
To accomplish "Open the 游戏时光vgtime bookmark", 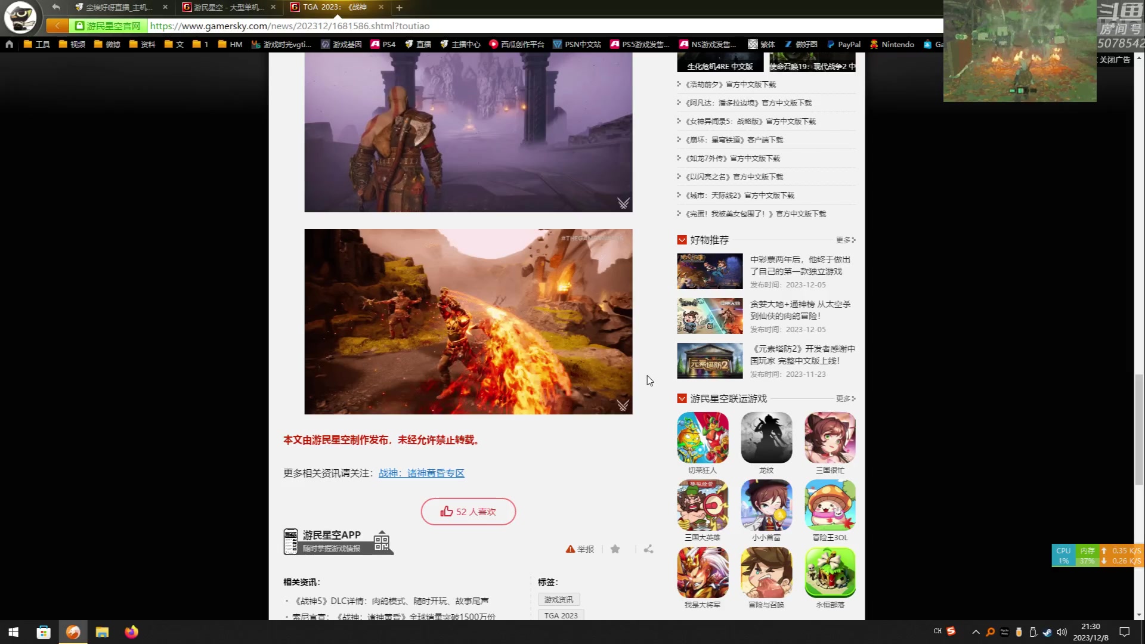I will click(x=281, y=44).
